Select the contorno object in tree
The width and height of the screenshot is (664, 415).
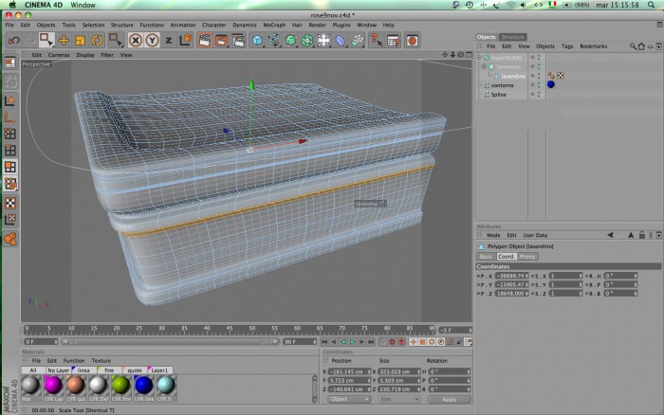pyautogui.click(x=502, y=85)
